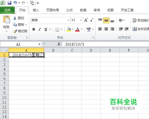Viewport: 149px width, 119px height.
Task: Decrease font size with small A icon
Action: coord(92,20)
